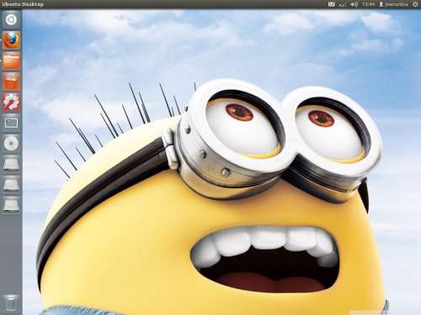The width and height of the screenshot is (421, 315).
Task: Open the sound volume indicator
Action: tap(354, 4)
